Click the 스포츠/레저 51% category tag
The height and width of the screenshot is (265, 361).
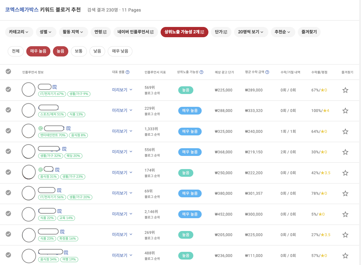click(x=52, y=114)
